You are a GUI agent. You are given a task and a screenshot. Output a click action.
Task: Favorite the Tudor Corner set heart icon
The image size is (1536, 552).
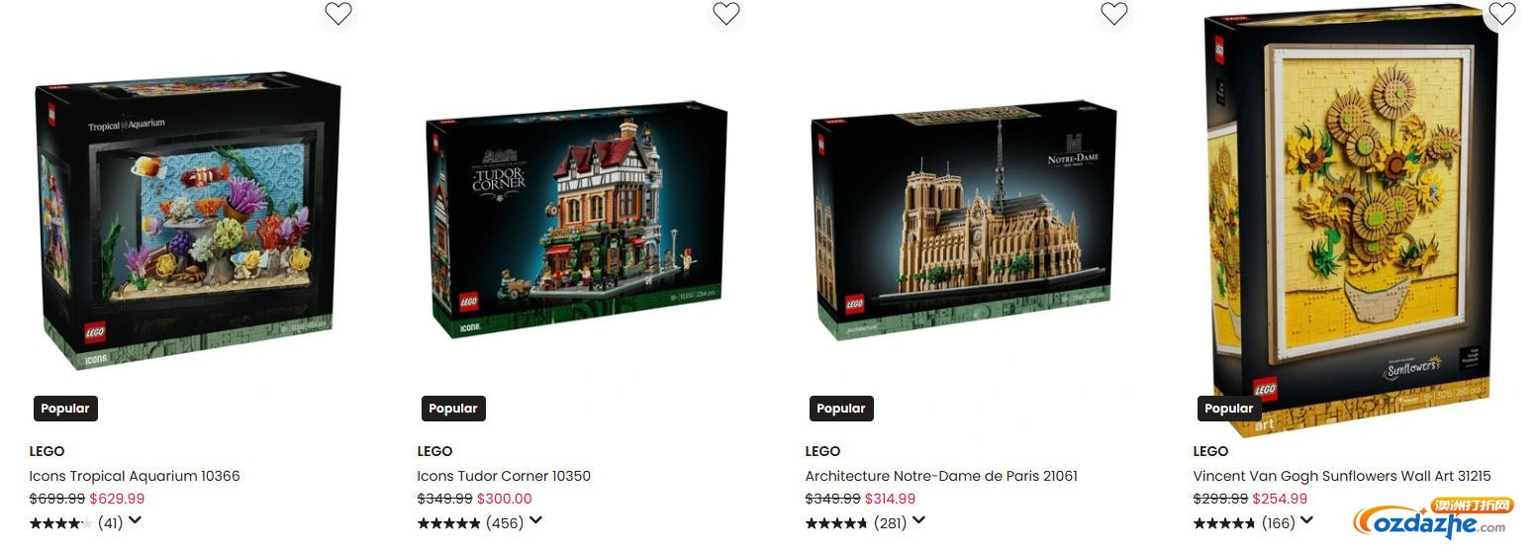tap(726, 13)
